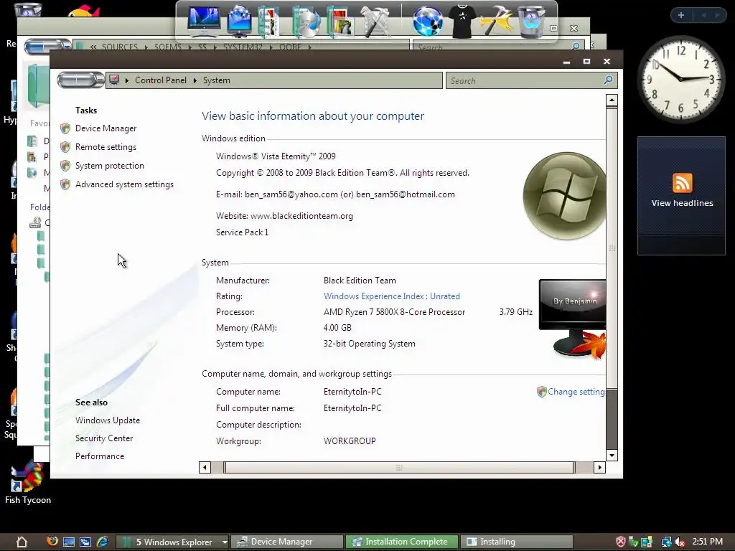Open the Network monitor with globe icon in the dock
Screen dimensions: 735x551
239,21
